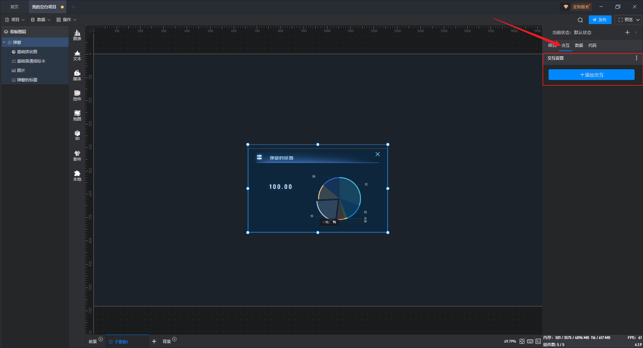Click the 当前状态: 默认状态 label
This screenshot has height=348, width=643.
(x=572, y=32)
